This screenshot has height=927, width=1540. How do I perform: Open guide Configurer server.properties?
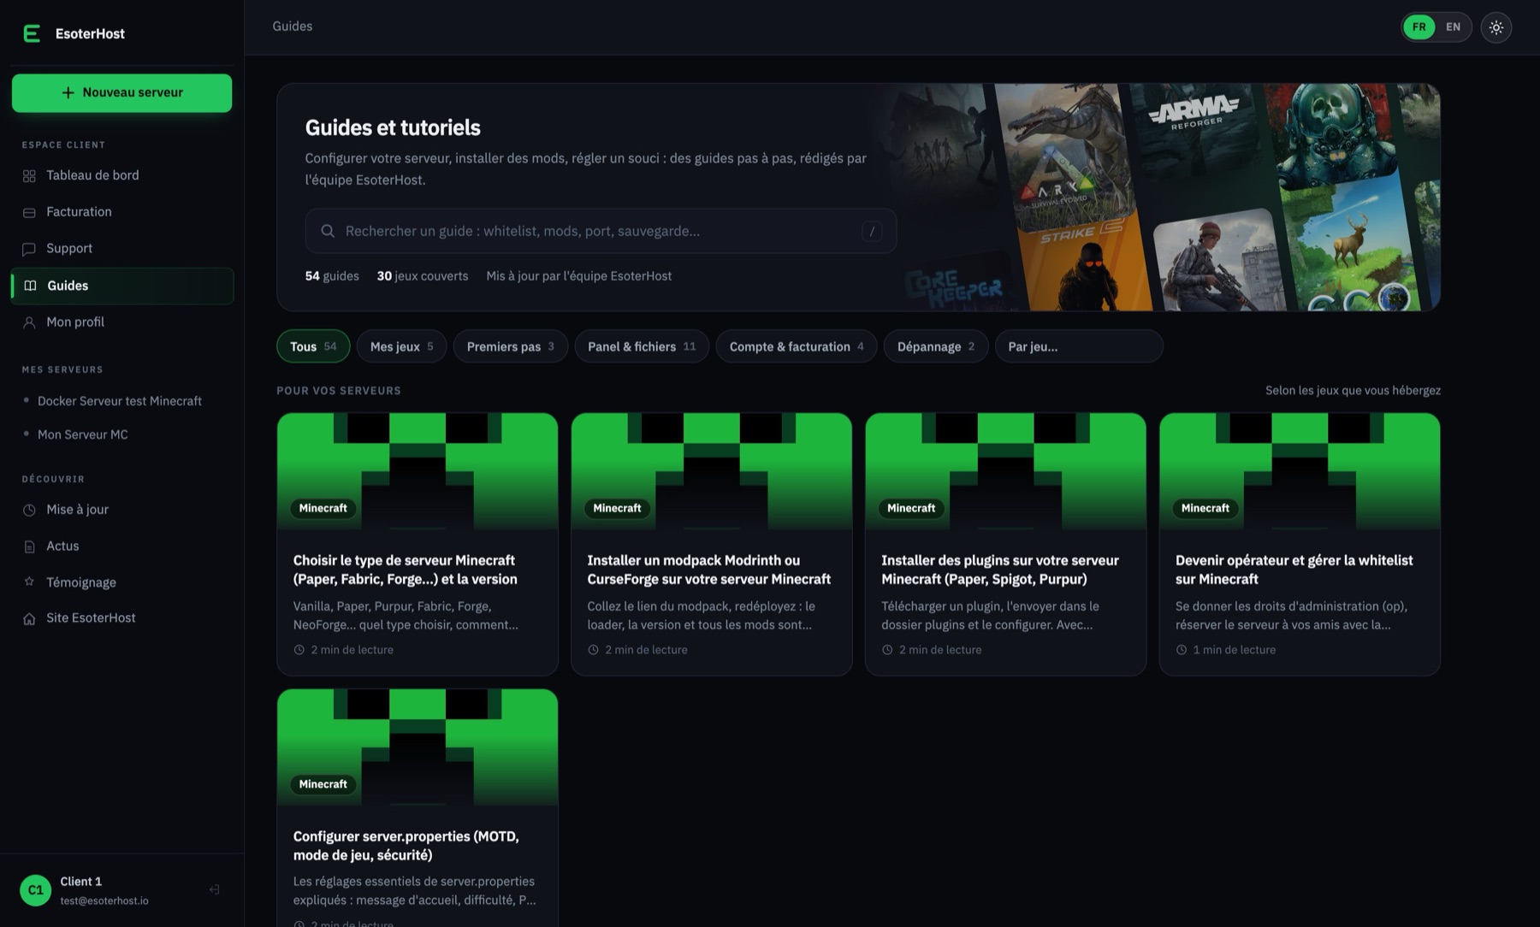click(418, 808)
